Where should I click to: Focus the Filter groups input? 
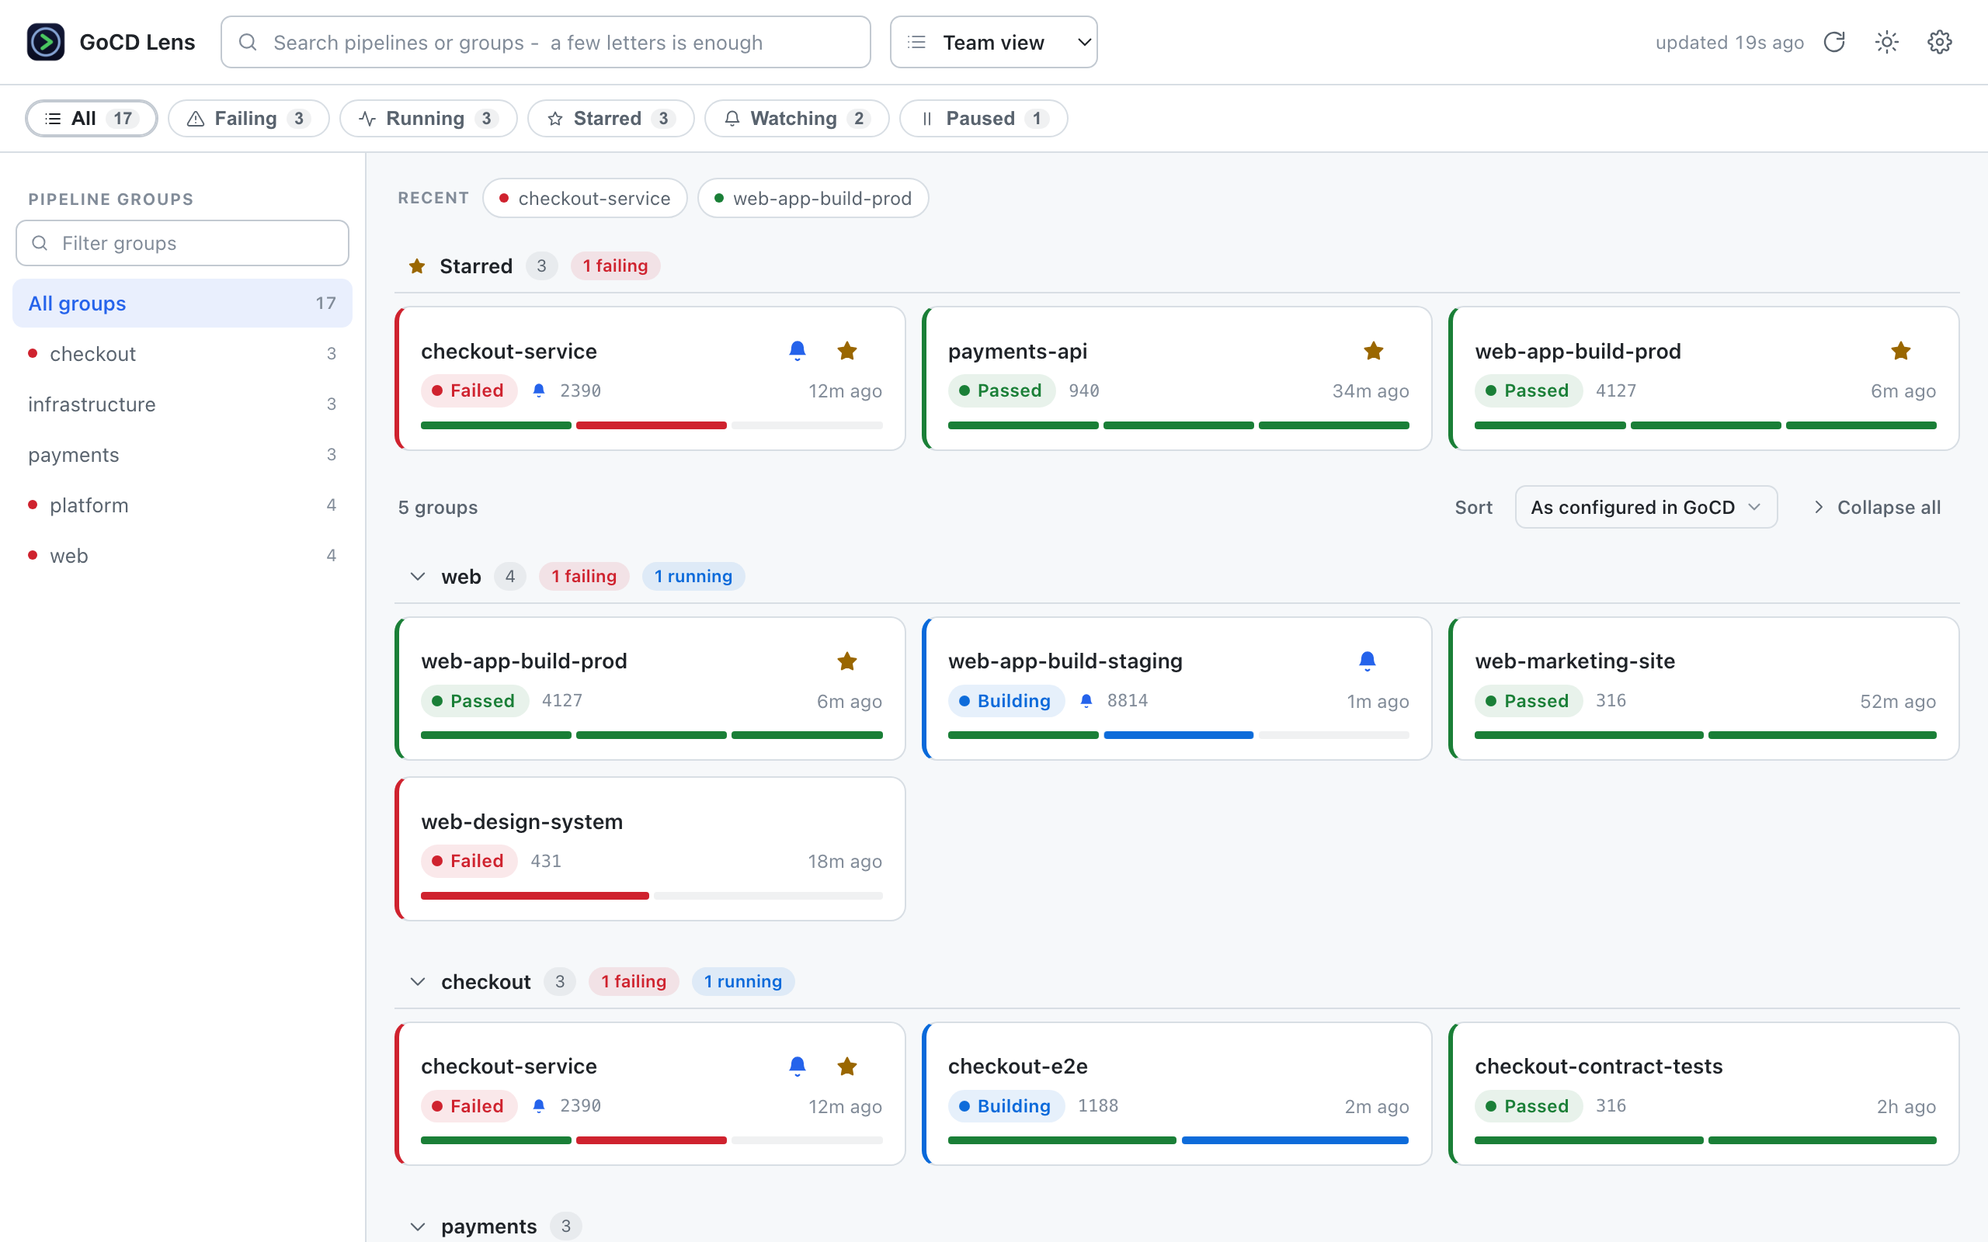pos(182,243)
